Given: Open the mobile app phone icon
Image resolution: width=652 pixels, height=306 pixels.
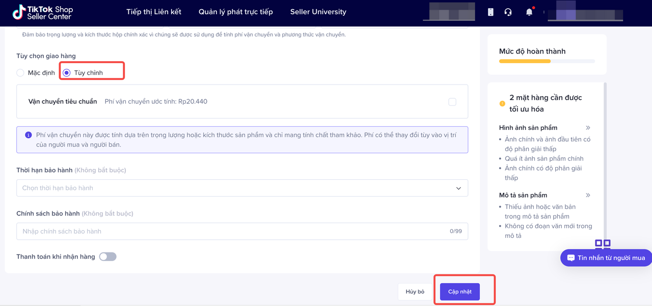Looking at the screenshot, I should [x=491, y=12].
